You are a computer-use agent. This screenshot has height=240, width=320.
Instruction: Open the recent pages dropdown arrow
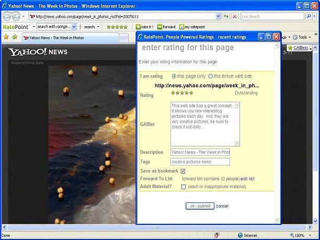click(23, 17)
